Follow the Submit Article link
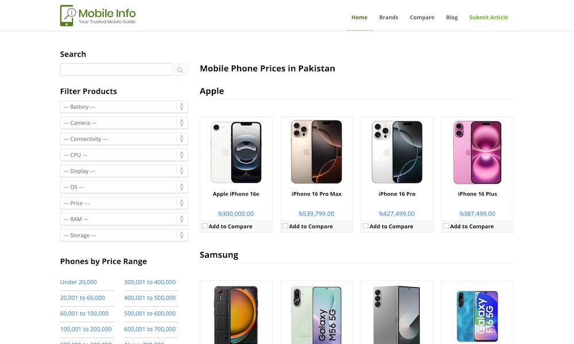The image size is (574, 344). [x=488, y=17]
